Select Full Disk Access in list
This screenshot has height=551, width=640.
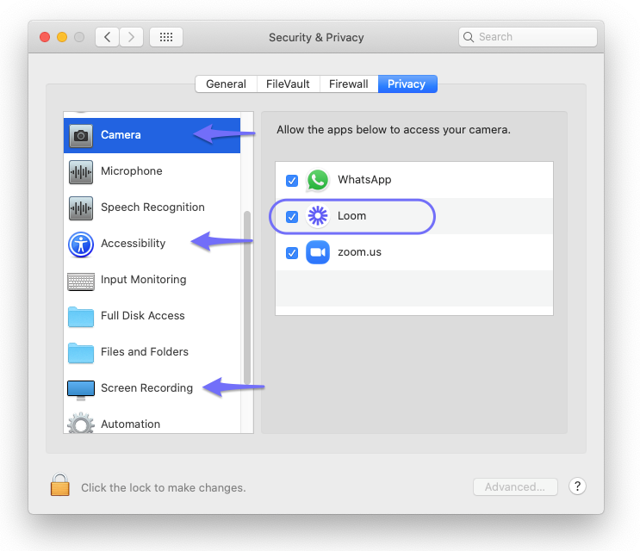[x=143, y=316]
